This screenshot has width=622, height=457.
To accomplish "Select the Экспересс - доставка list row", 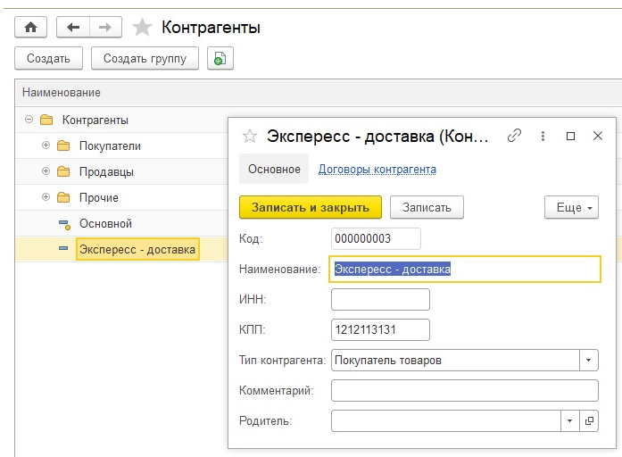I will pos(121,249).
